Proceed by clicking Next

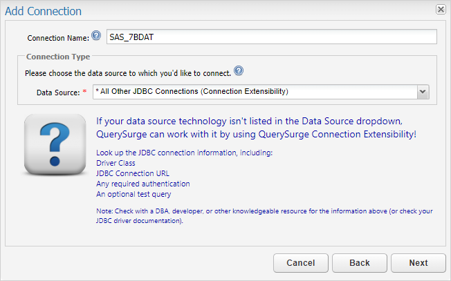(418, 263)
